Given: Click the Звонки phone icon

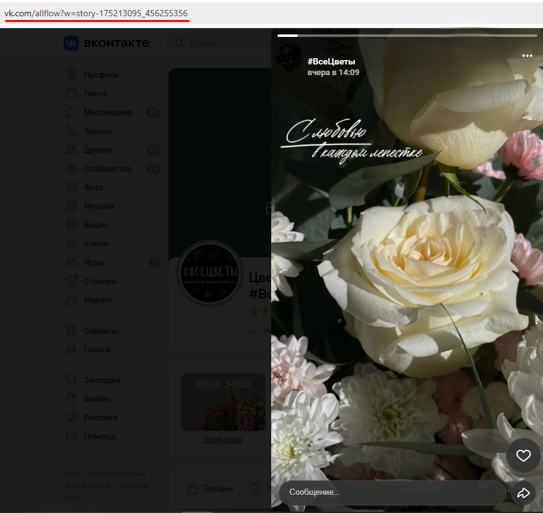Looking at the screenshot, I should pyautogui.click(x=71, y=131).
